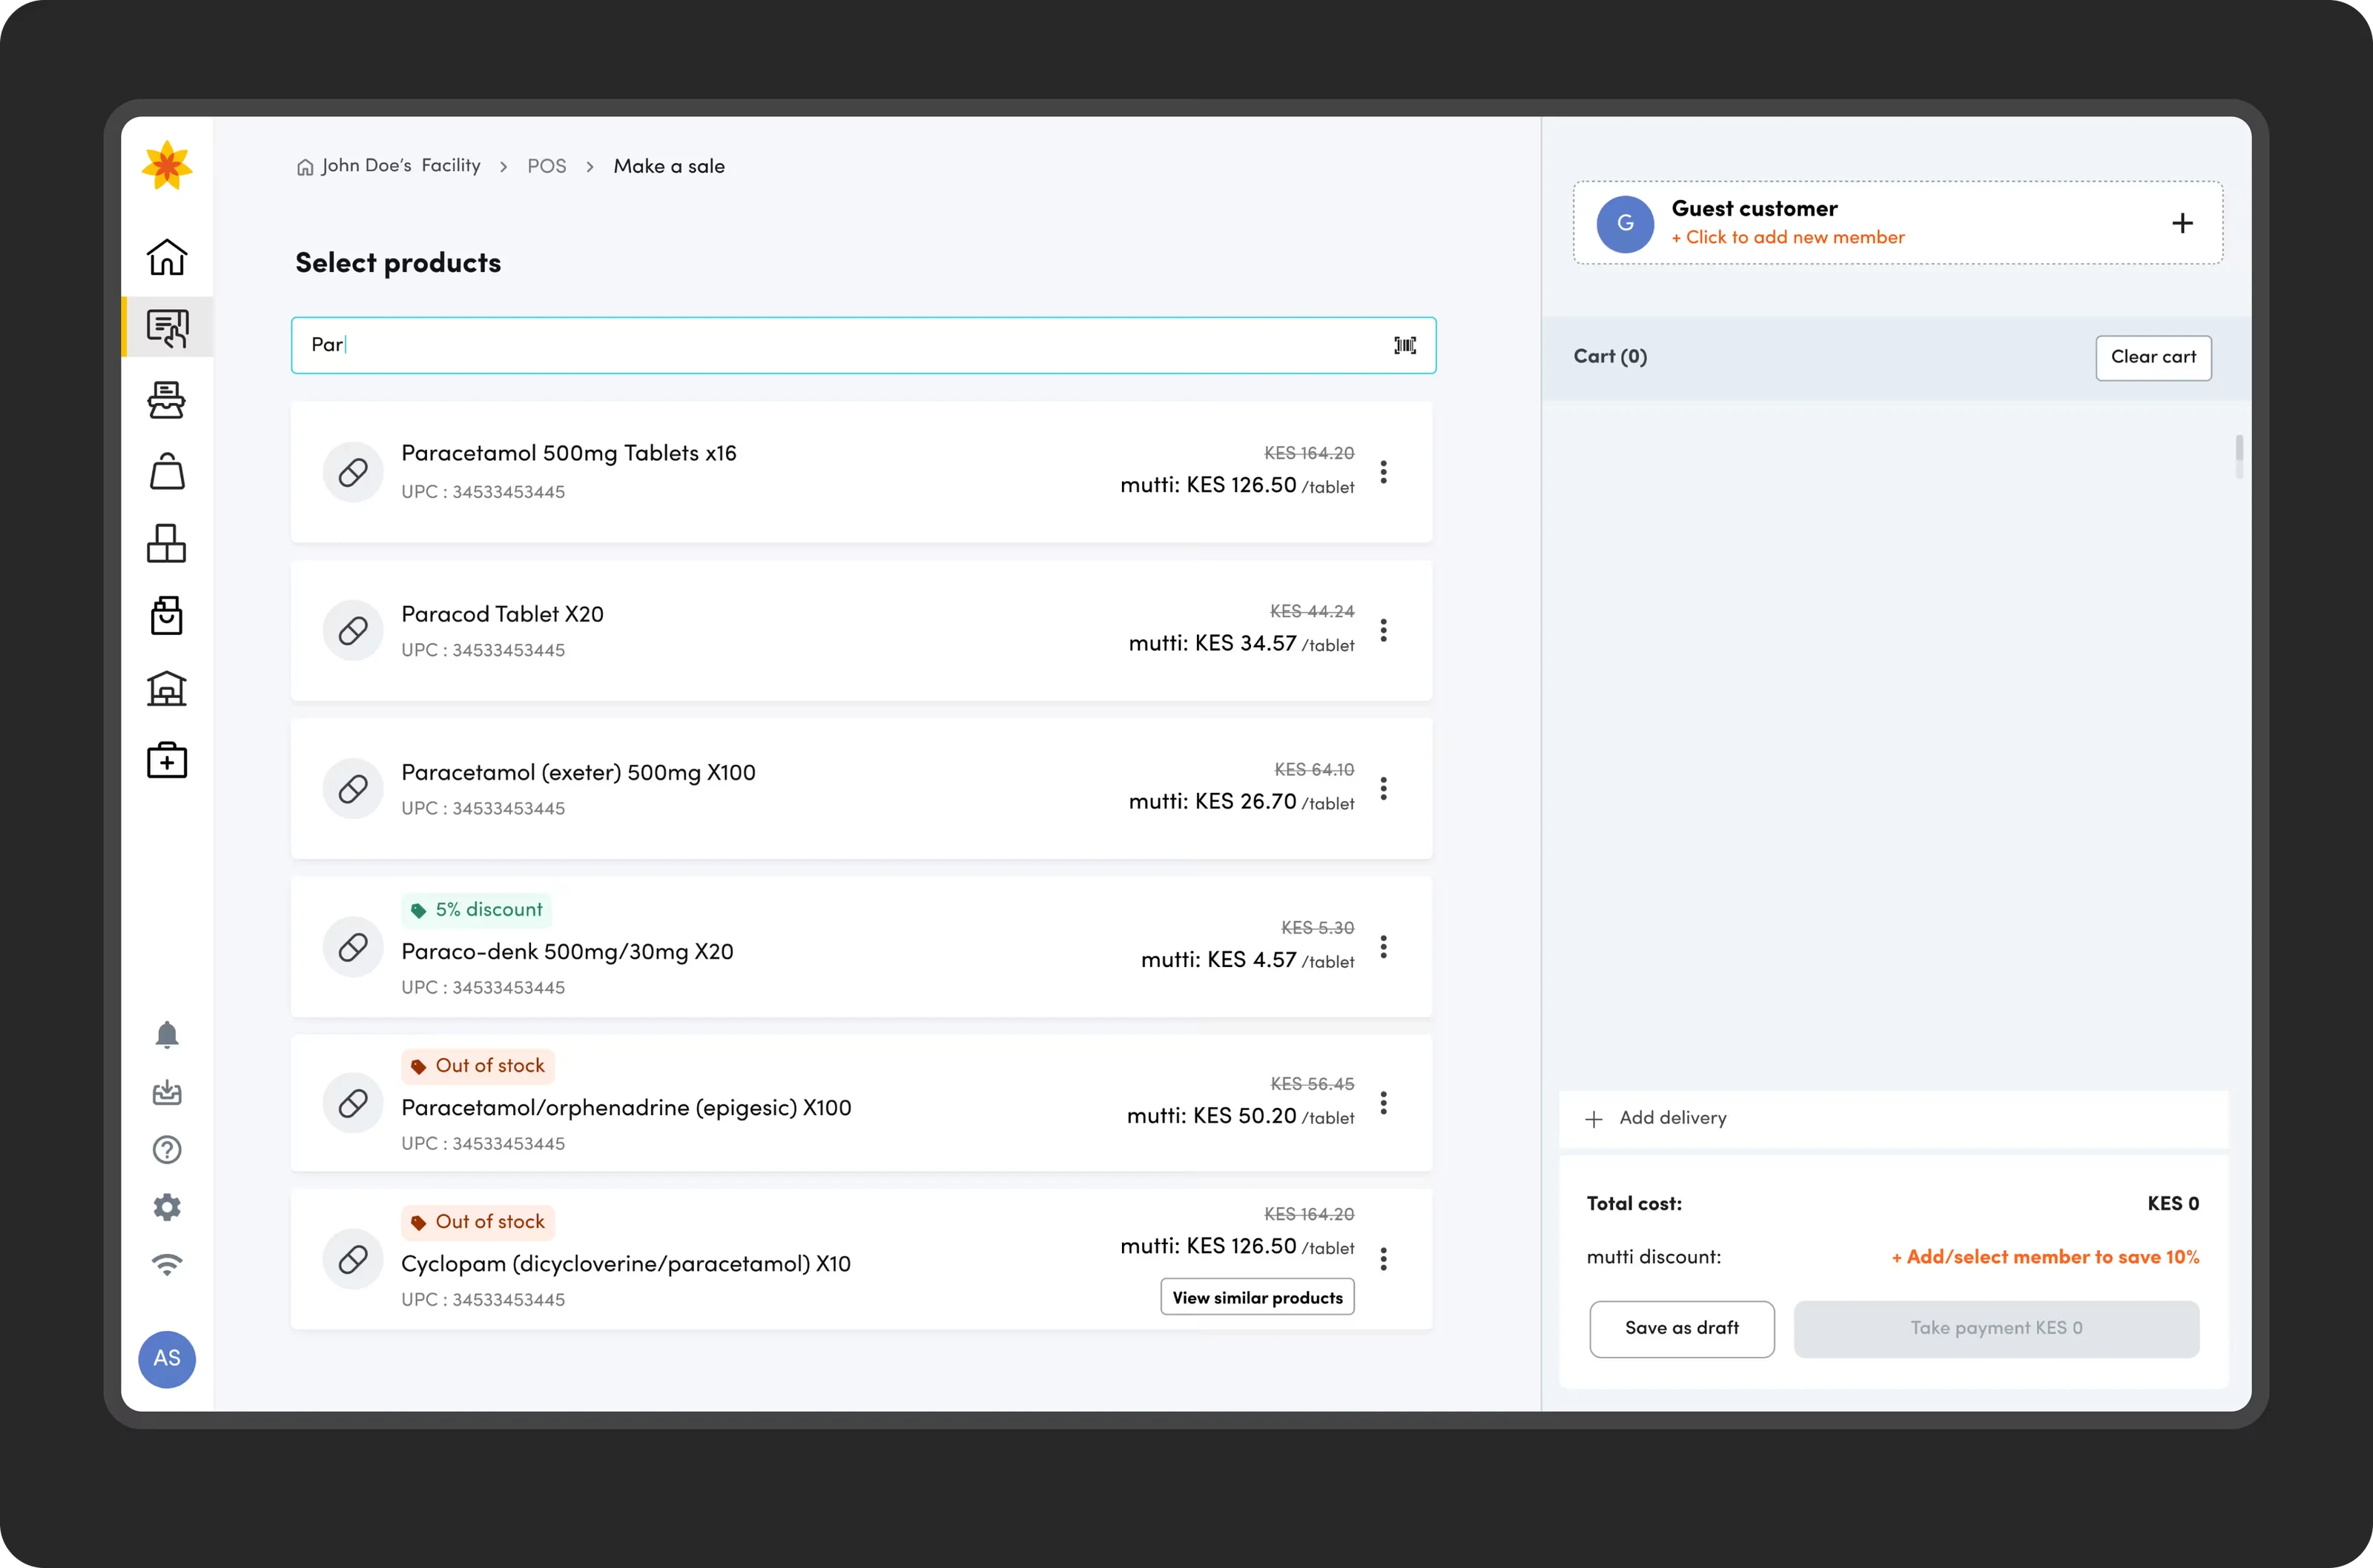
Task: Click the cart panel scrollbar
Action: tap(2239, 456)
